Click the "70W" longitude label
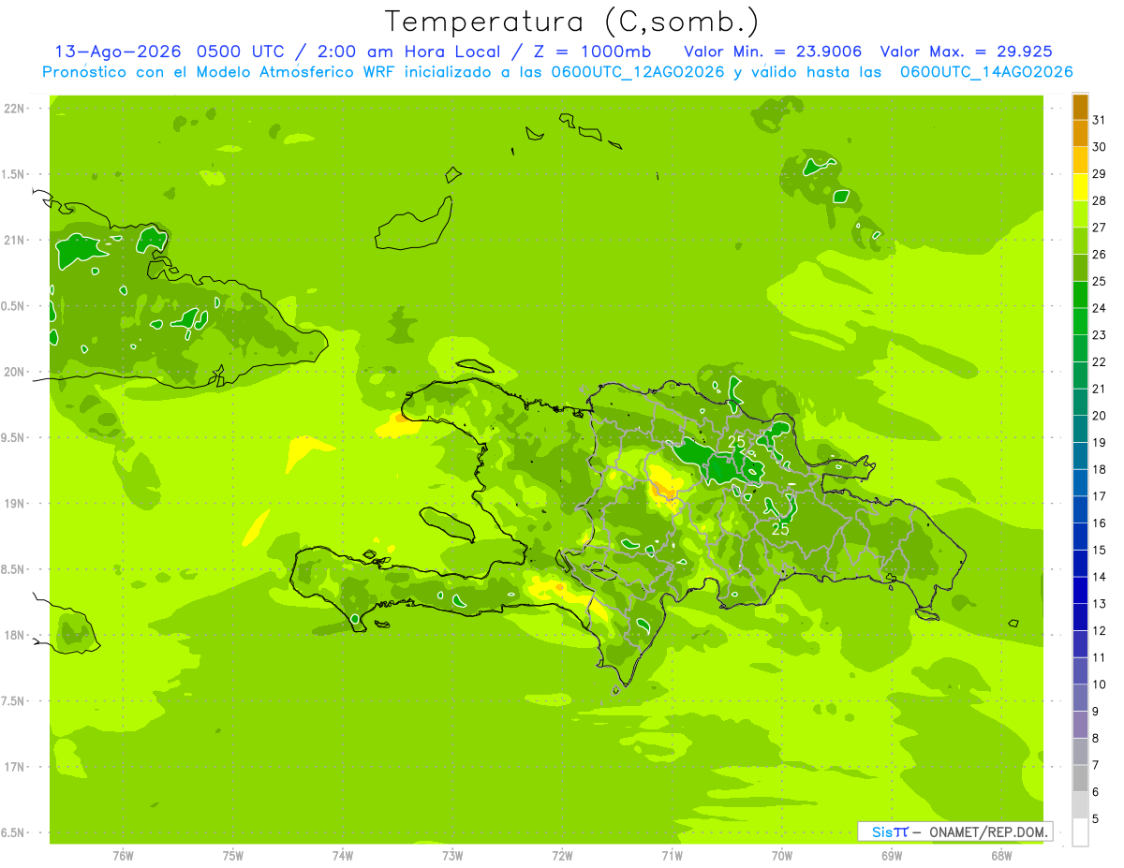 pos(782,856)
